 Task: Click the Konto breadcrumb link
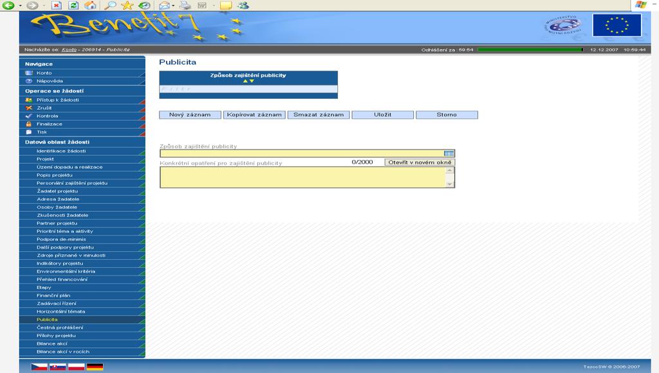point(69,49)
